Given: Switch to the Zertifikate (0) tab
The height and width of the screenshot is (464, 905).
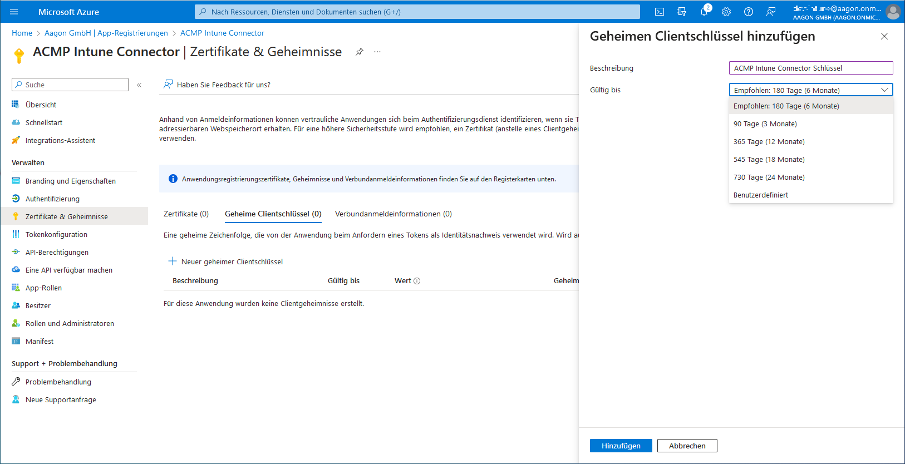Looking at the screenshot, I should (x=186, y=214).
